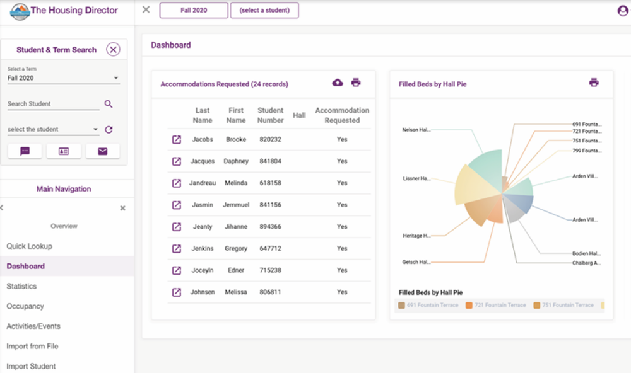Open record for Jacques Daphney
Image resolution: width=631 pixels, height=373 pixels.
177,161
